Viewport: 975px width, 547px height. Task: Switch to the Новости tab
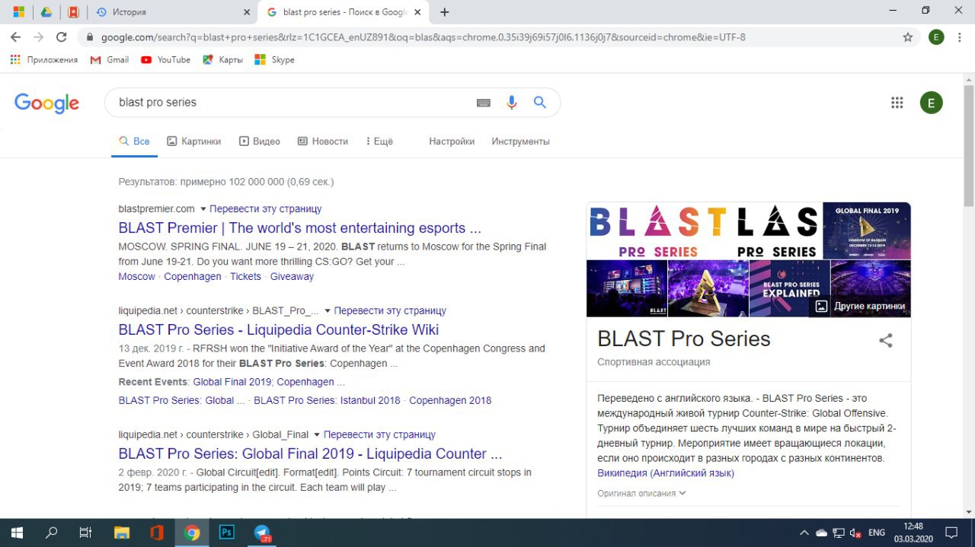pyautogui.click(x=323, y=142)
